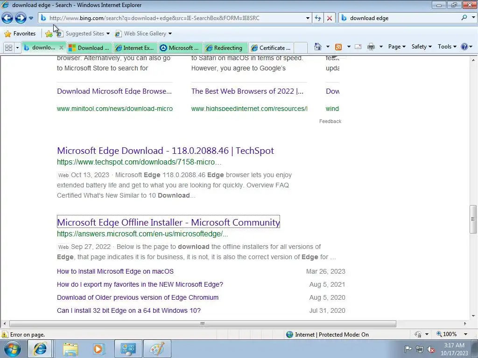Click the Action Center flag tray icon
This screenshot has height=358, width=478.
[408, 349]
